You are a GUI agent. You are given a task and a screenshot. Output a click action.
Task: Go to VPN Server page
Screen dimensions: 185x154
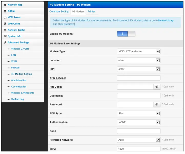[x=14, y=17]
